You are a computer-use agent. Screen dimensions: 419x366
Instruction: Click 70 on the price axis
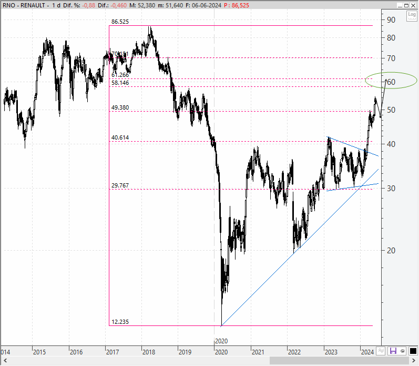[x=391, y=58]
